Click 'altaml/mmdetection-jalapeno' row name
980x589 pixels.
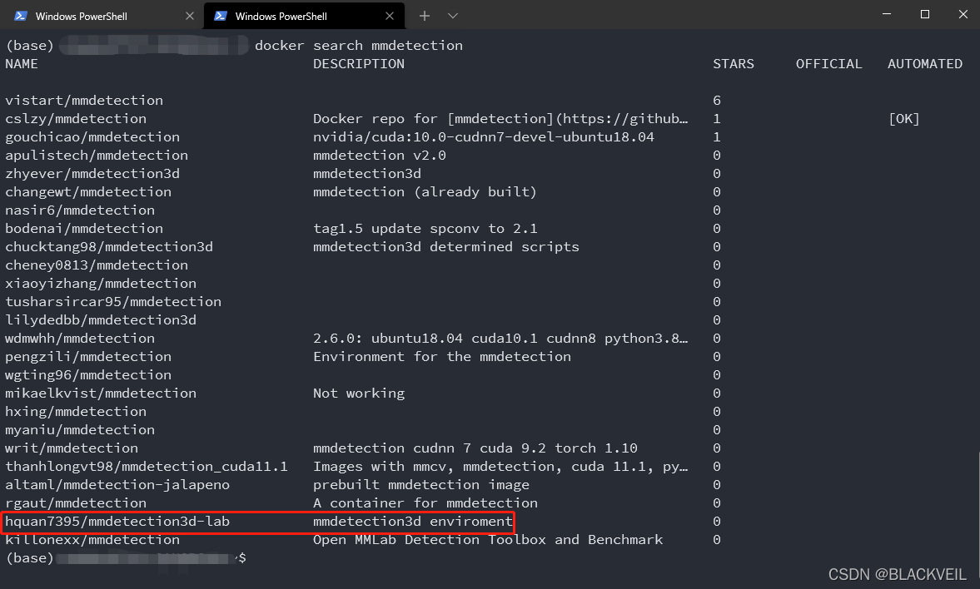coord(117,485)
